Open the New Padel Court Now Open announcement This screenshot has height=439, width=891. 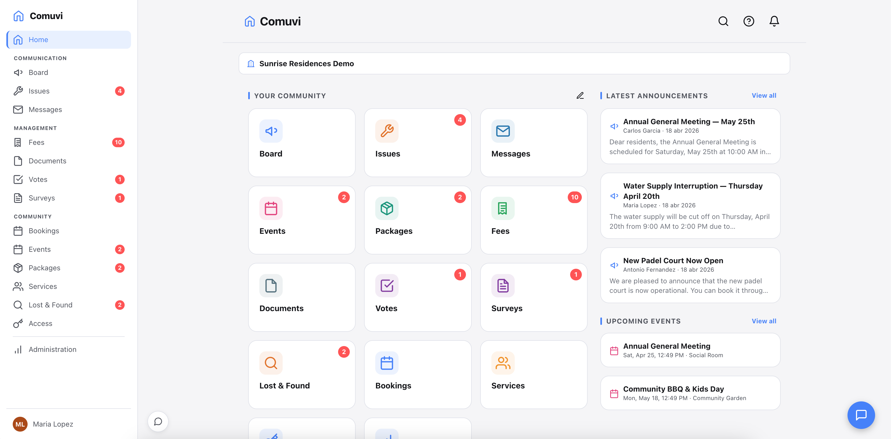[690, 275]
